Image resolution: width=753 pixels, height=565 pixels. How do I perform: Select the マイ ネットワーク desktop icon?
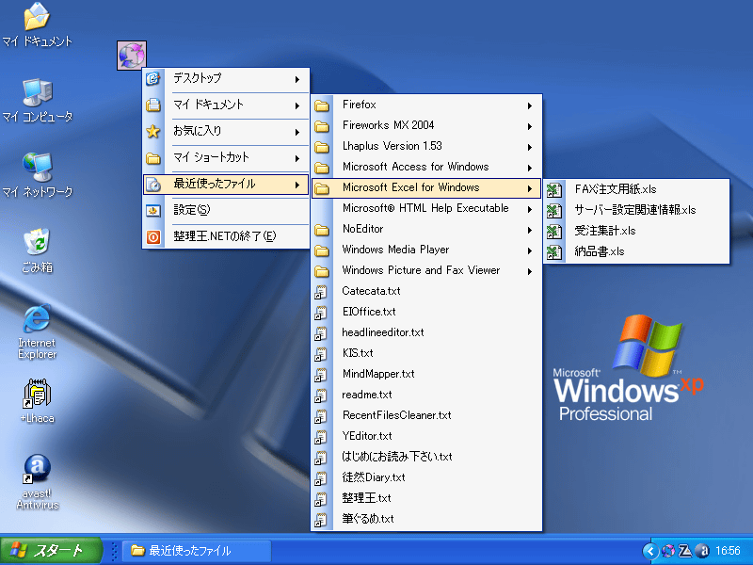(x=38, y=175)
